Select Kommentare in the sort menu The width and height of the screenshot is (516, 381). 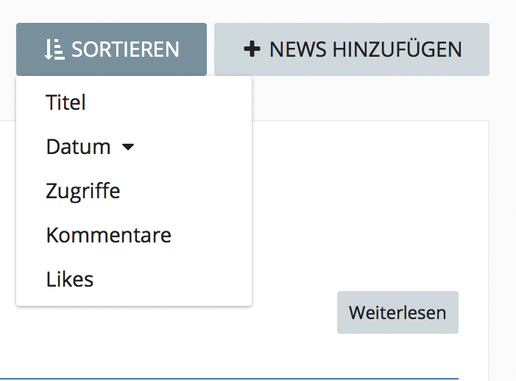[x=108, y=236]
